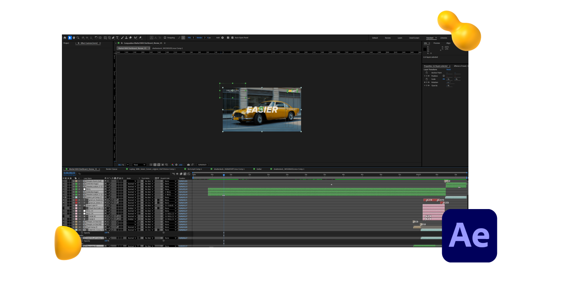Click Reset in Layer Transform
Viewport: 563px width, 281px height.
pyautogui.click(x=449, y=69)
